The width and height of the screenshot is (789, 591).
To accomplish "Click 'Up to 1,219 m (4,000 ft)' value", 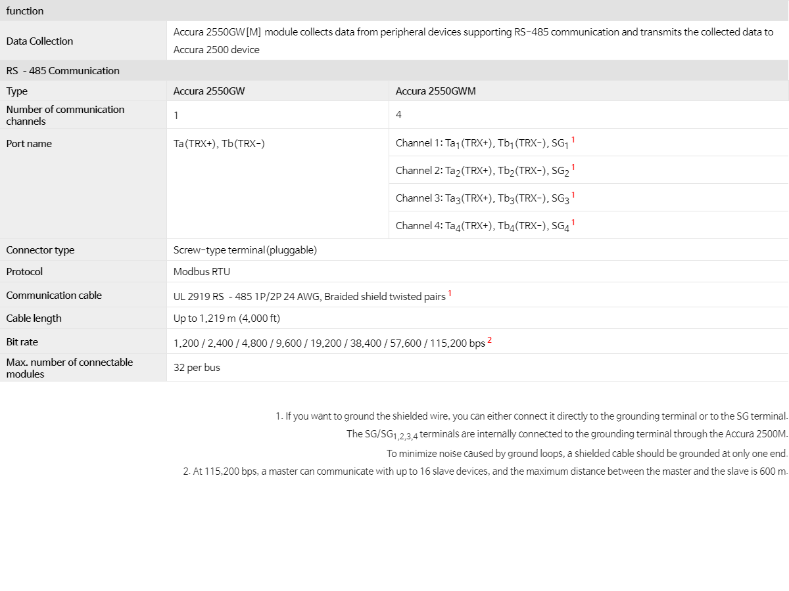I will click(x=227, y=318).
